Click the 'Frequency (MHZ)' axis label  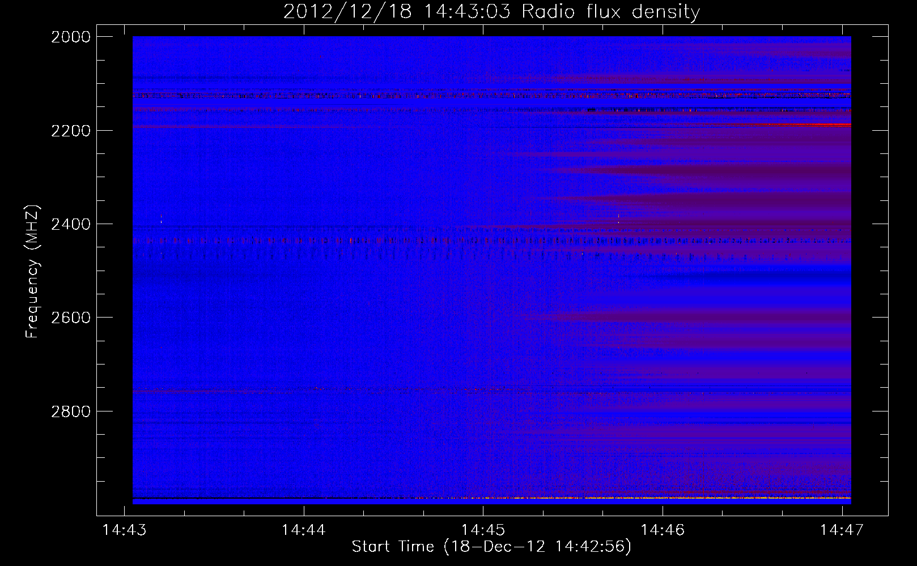[x=32, y=272]
